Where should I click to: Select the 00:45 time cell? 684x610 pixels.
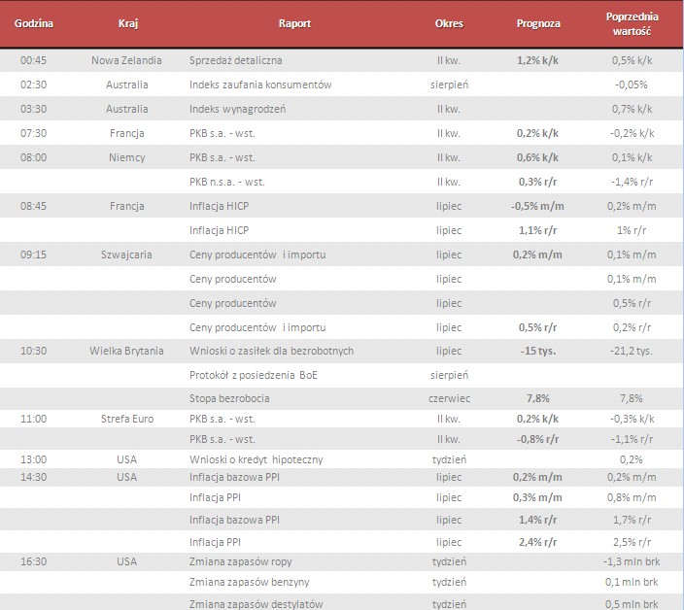[x=33, y=60]
